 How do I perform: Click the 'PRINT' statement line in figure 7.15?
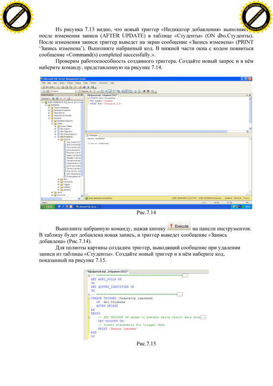pos(118,329)
